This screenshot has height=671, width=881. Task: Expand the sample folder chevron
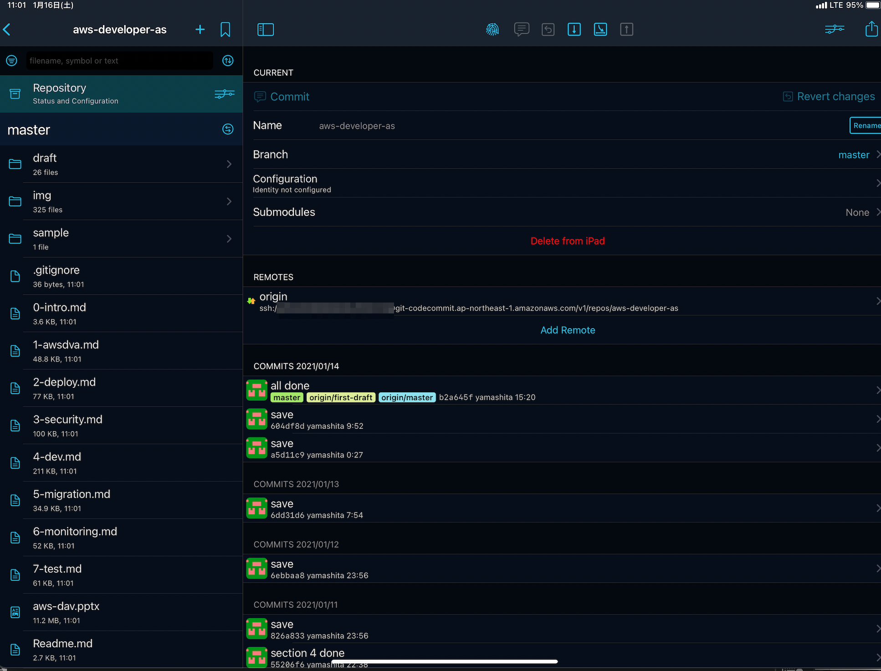click(229, 239)
